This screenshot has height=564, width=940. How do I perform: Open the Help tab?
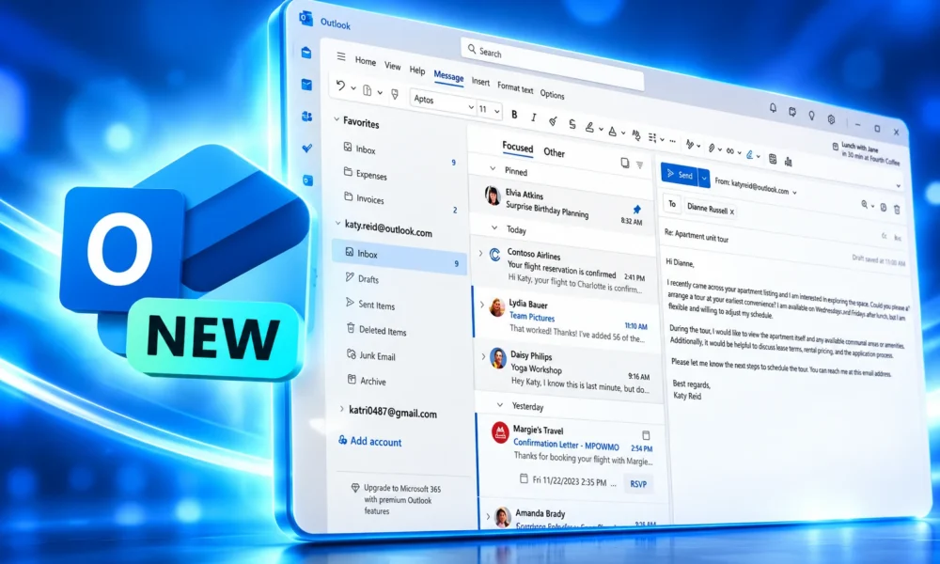tap(417, 70)
